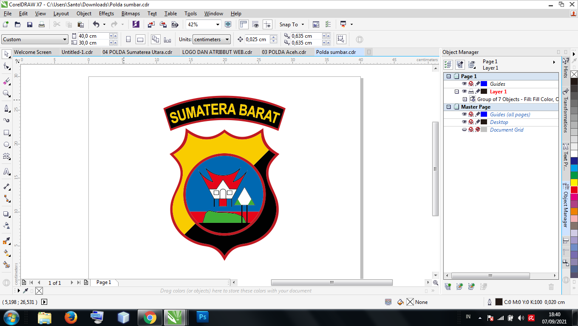This screenshot has height=326, width=578.
Task: Click the Save icon in toolbar
Action: coord(29,25)
